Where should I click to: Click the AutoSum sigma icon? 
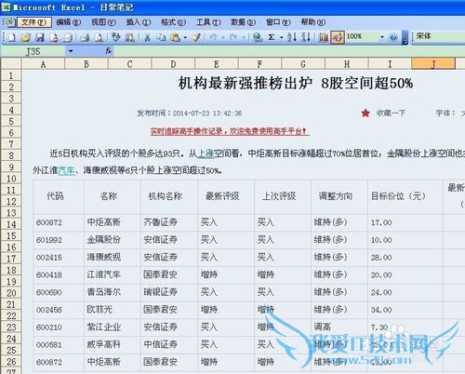point(272,37)
